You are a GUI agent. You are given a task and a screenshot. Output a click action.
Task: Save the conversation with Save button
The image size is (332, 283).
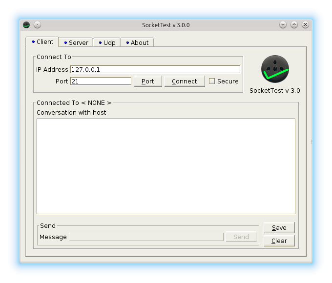click(x=279, y=227)
